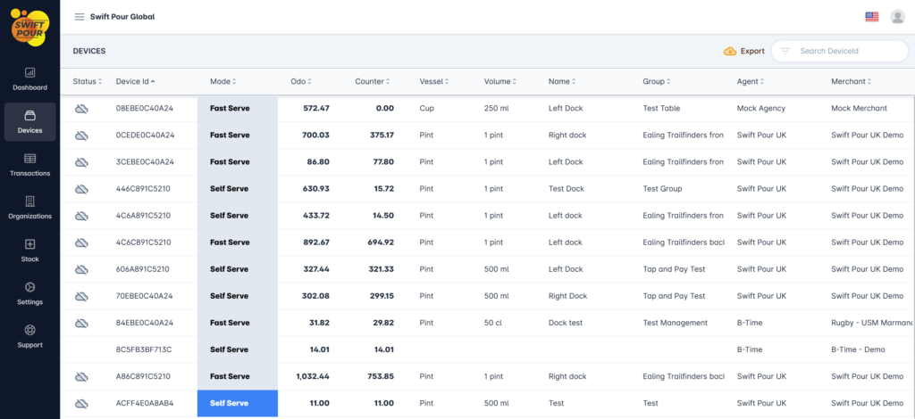The height and width of the screenshot is (419, 915).
Task: Open the Stock section
Action: coord(29,250)
